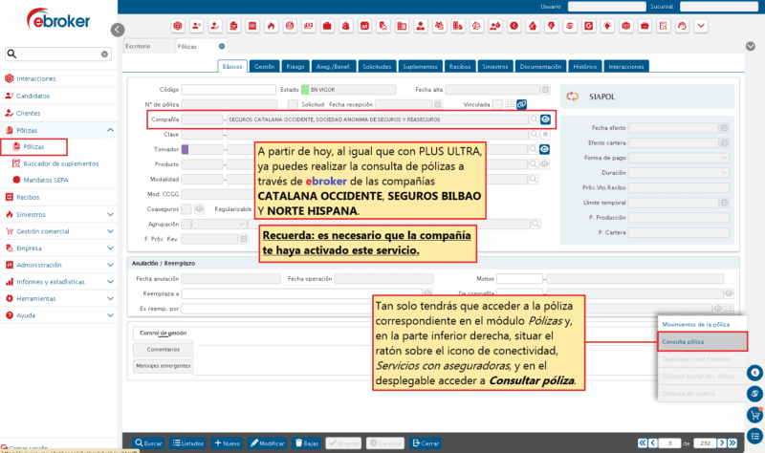
Task: Select Movimientos de la póliza menu entry
Action: pos(696,324)
